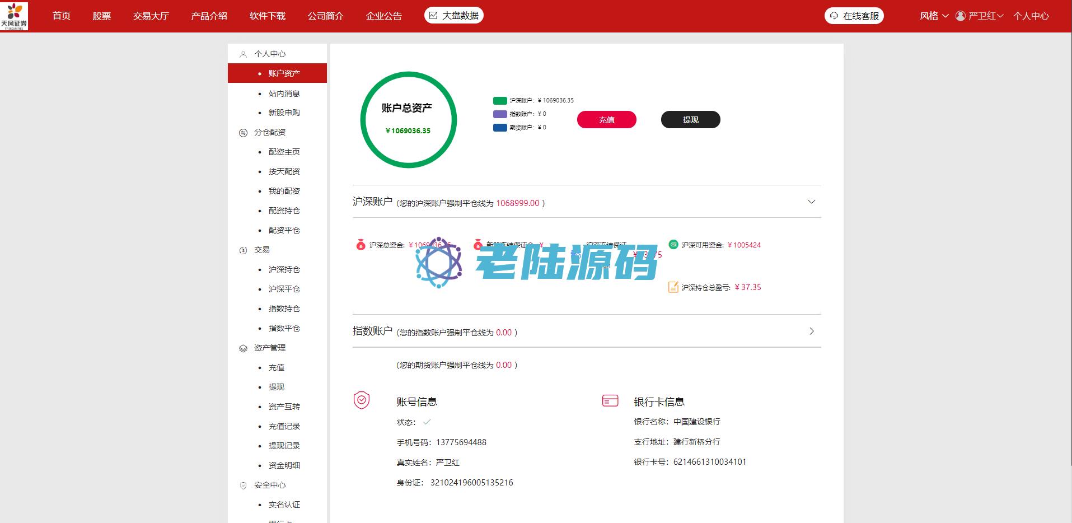Click the 沪深可用资金 green coin icon
The width and height of the screenshot is (1072, 523).
pyautogui.click(x=673, y=245)
